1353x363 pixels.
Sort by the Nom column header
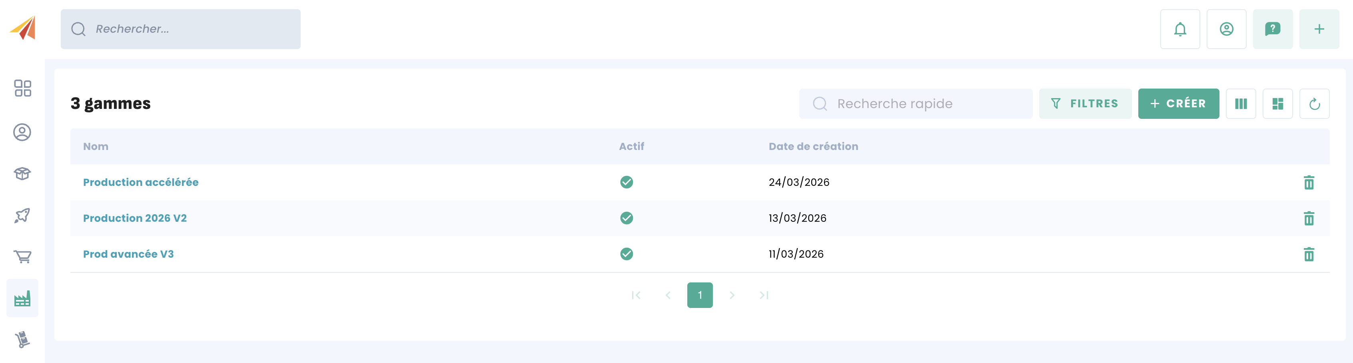click(x=96, y=147)
